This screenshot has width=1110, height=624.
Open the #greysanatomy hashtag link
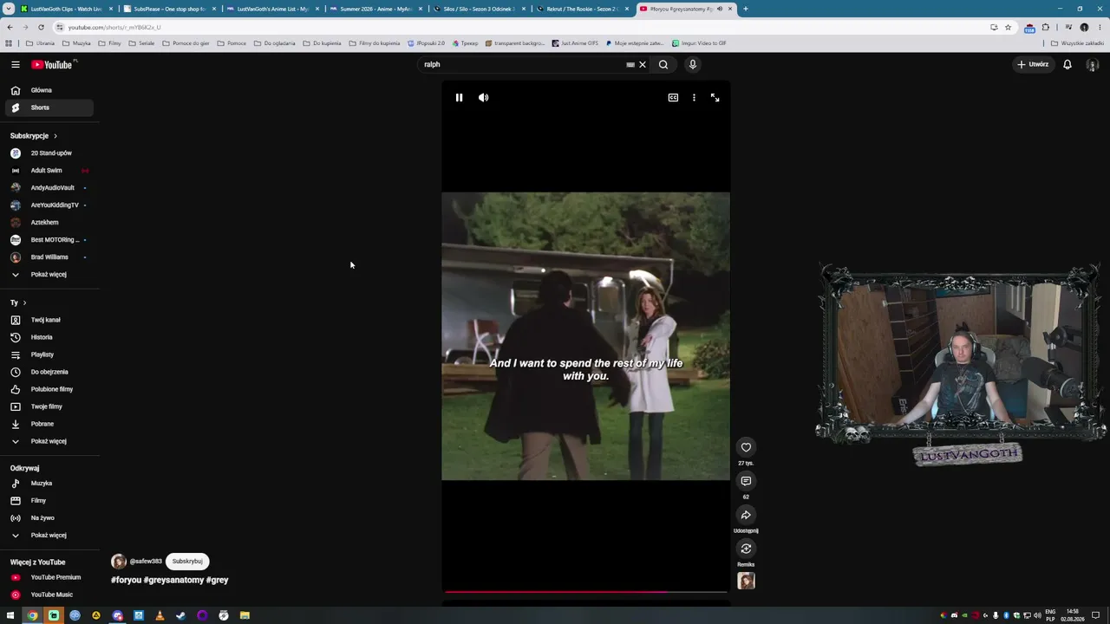[x=174, y=580]
